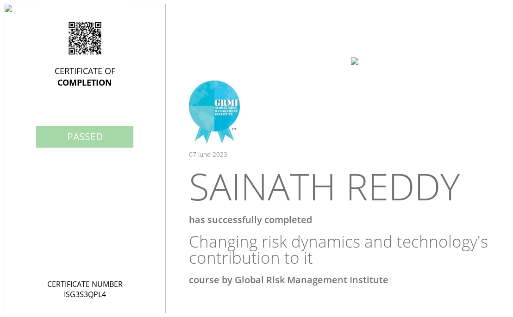Screen dimensions: 513x317
Task: Click the CERTIFICATE OF heading
Action: coord(85,71)
